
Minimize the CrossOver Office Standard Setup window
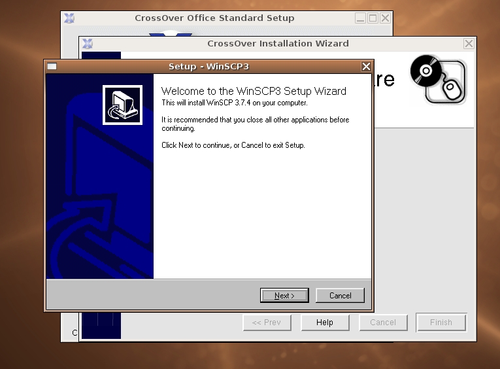tap(361, 18)
